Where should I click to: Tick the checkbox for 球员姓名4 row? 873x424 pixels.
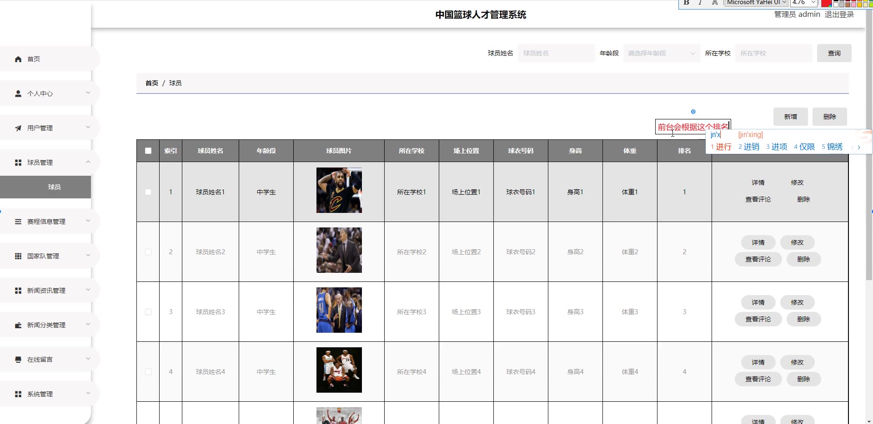(x=148, y=372)
